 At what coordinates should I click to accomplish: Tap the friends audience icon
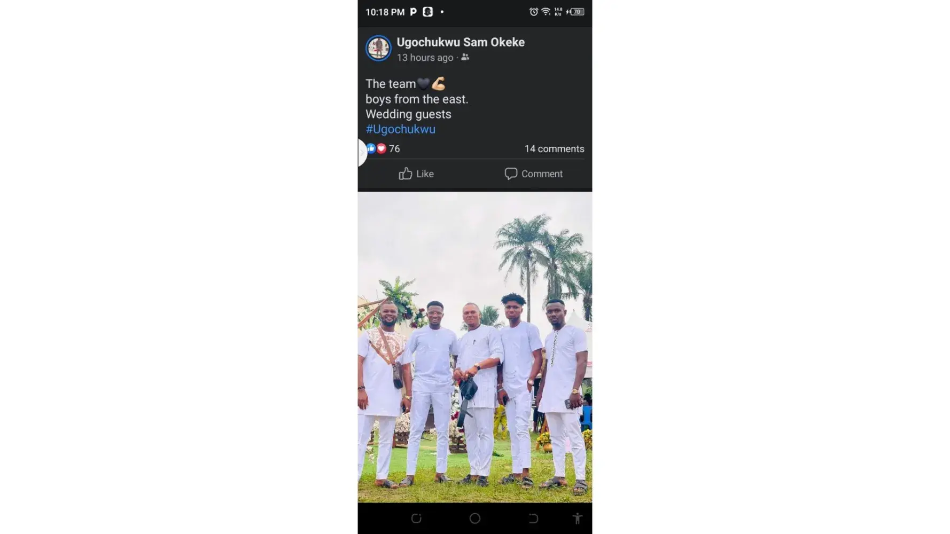465,57
